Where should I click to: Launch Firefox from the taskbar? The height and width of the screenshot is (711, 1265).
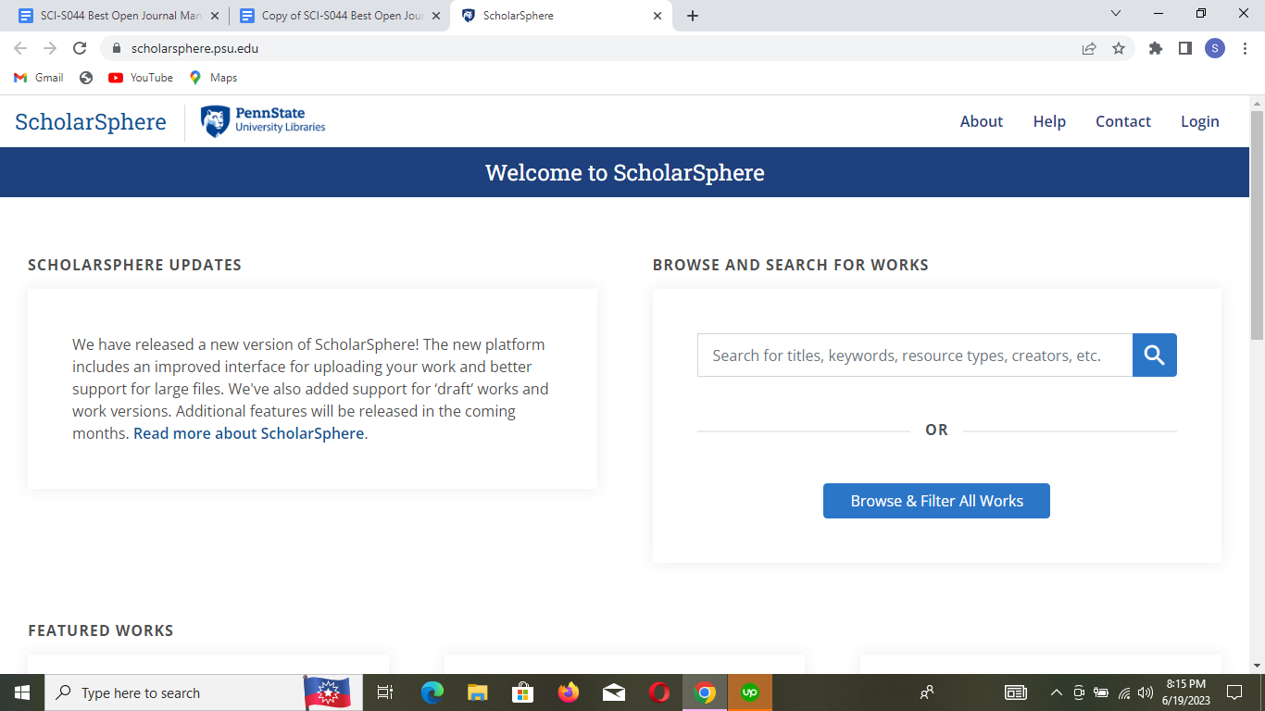(568, 692)
